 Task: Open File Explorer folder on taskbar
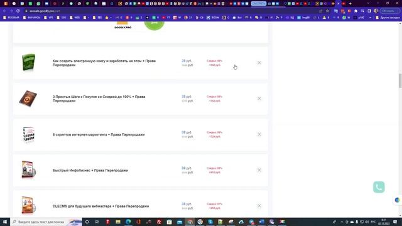tap(118, 222)
